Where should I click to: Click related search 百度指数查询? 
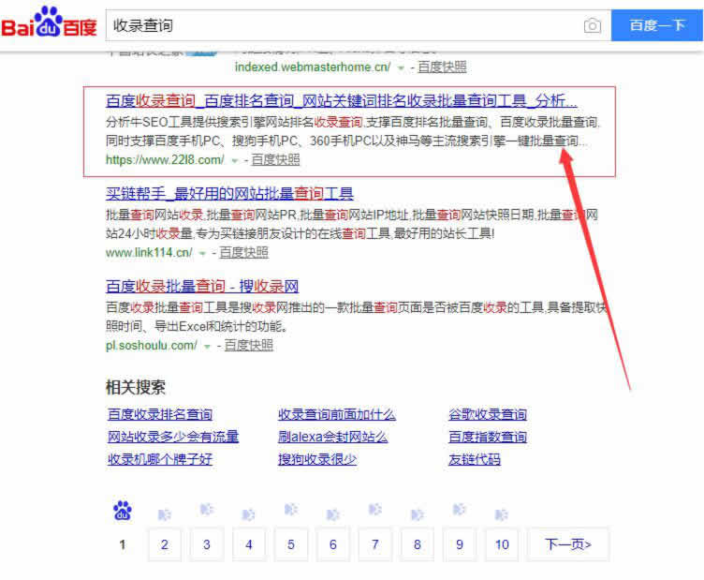[487, 437]
